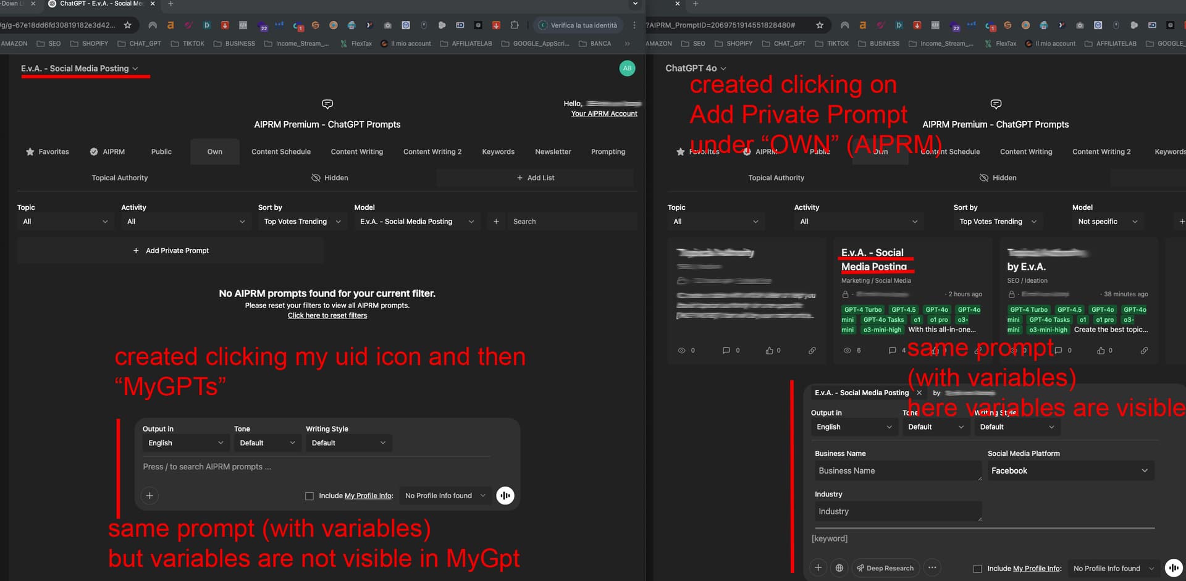This screenshot has height=581, width=1186.
Task: Show Hidden prompts list
Action: tap(330, 178)
